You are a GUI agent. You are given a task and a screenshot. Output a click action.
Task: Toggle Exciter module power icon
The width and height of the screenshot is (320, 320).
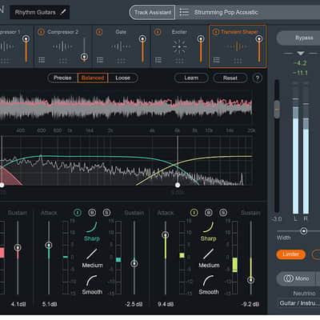coord(158,32)
